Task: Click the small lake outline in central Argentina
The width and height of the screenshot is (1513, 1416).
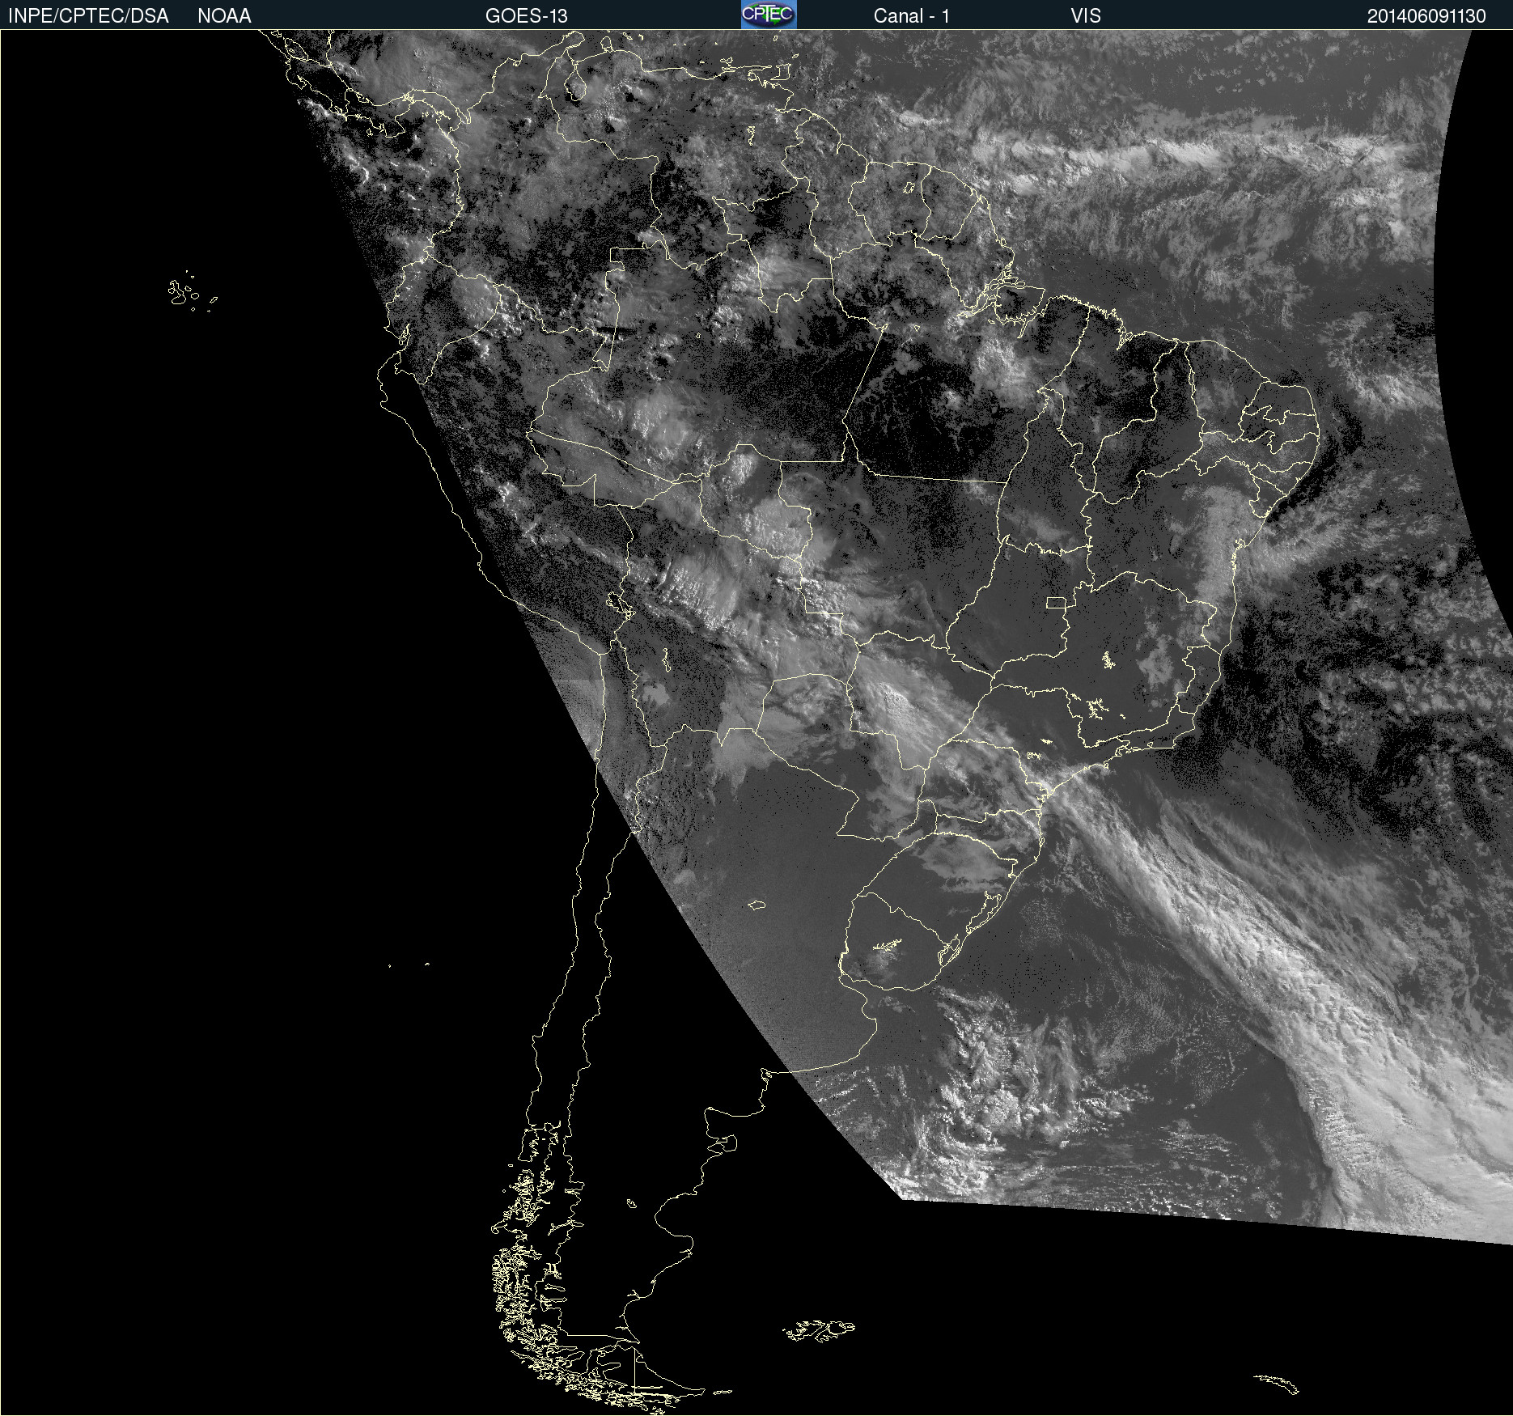Action: pos(756,905)
